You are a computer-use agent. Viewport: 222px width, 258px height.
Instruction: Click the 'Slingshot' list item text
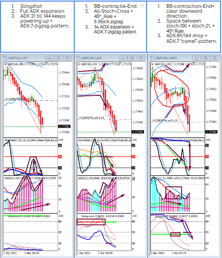coord(31,6)
